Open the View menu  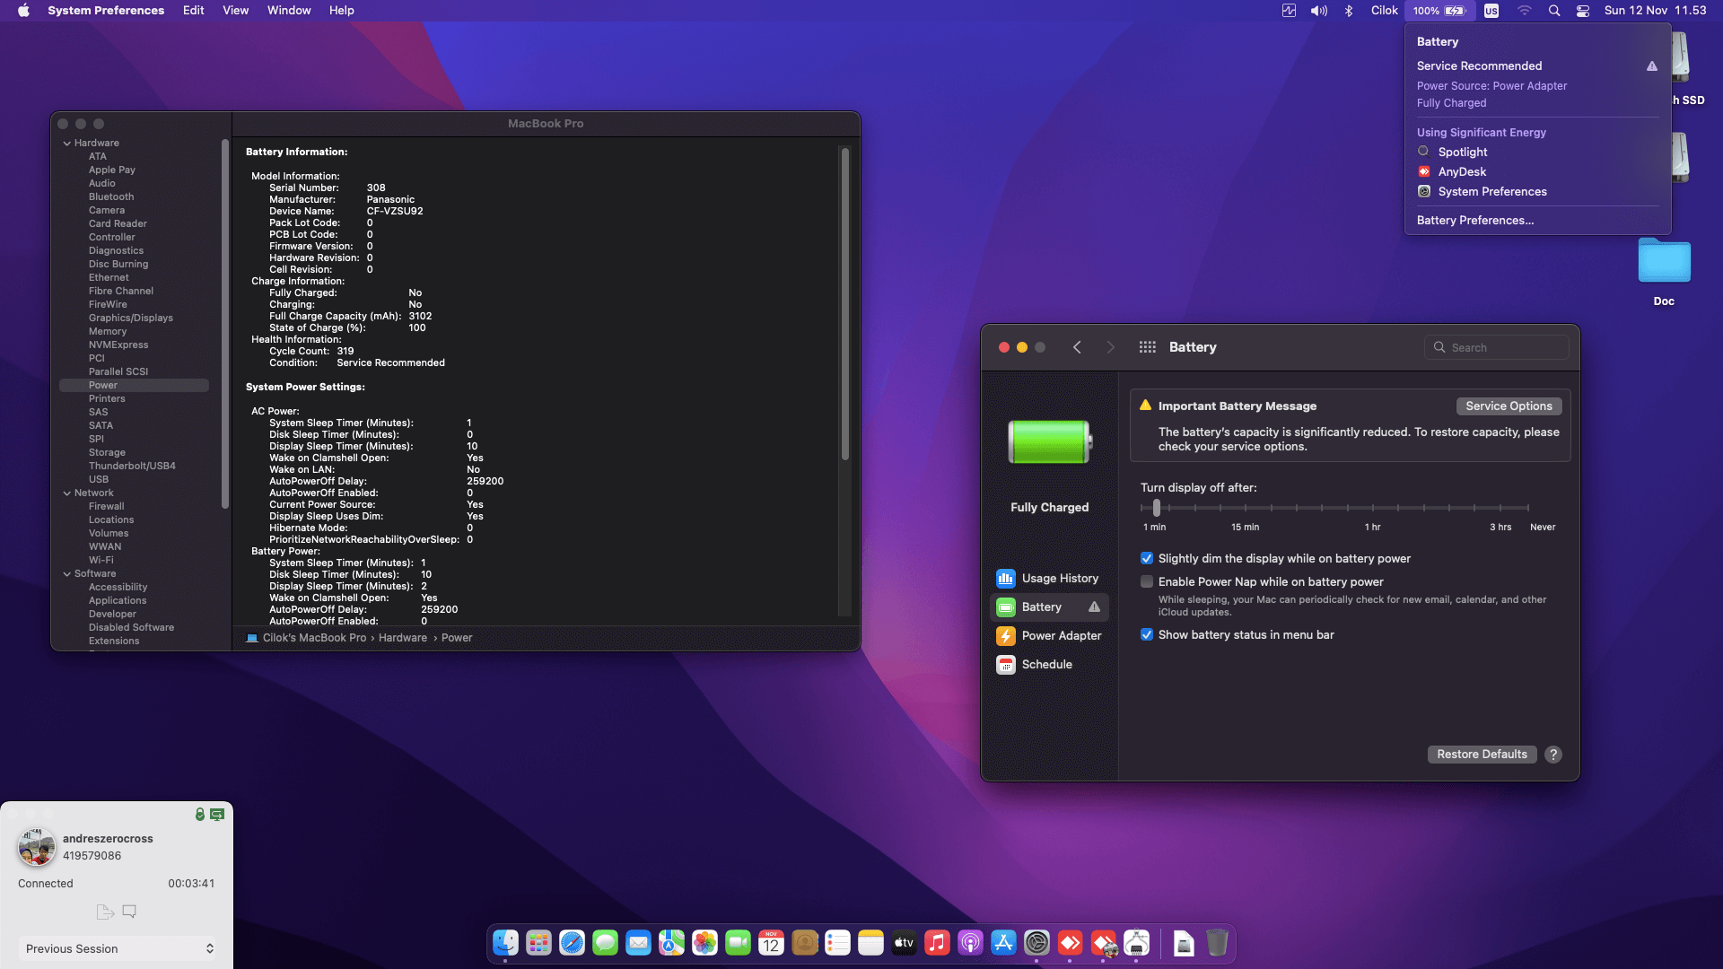(x=235, y=11)
